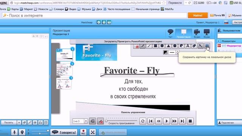242x136 pixels.
Task: Increase line thickness with up stepper
Action: point(178,51)
